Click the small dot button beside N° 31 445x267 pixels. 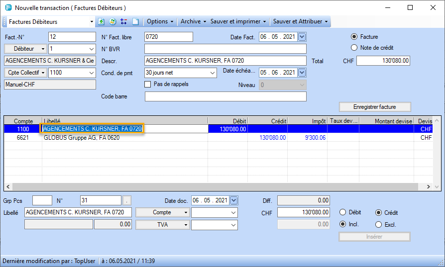[127, 200]
